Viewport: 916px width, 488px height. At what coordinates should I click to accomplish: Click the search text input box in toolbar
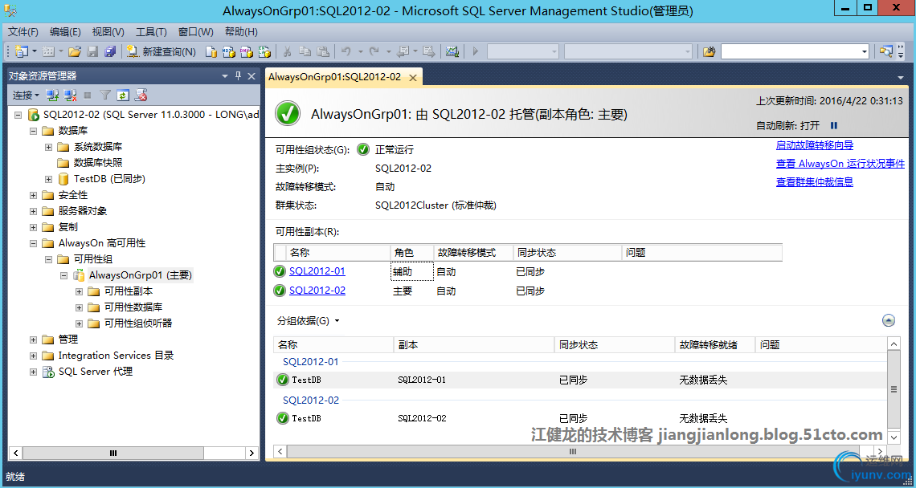tap(791, 51)
